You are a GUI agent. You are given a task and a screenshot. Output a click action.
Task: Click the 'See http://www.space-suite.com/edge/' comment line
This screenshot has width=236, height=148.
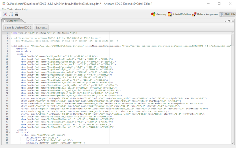(67, 41)
